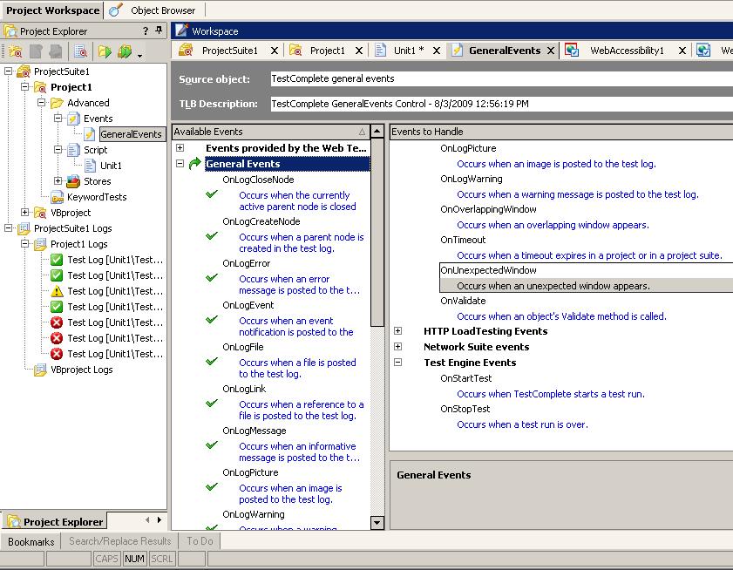Click the Source object text field
Viewport: 733px width, 570px height.
click(497, 78)
